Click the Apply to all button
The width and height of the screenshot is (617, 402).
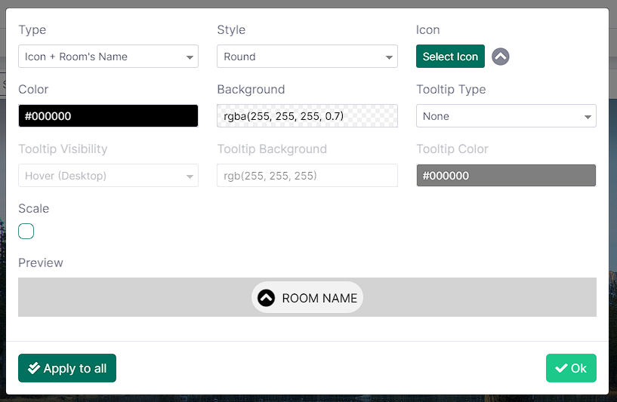[67, 368]
